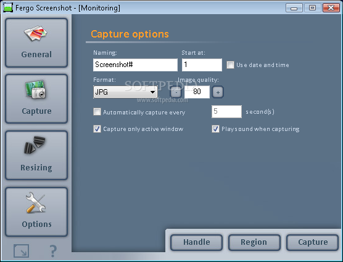This screenshot has height=262, width=343.
Task: Click the Fergo Screenshot title bar app icon
Action: [8, 7]
